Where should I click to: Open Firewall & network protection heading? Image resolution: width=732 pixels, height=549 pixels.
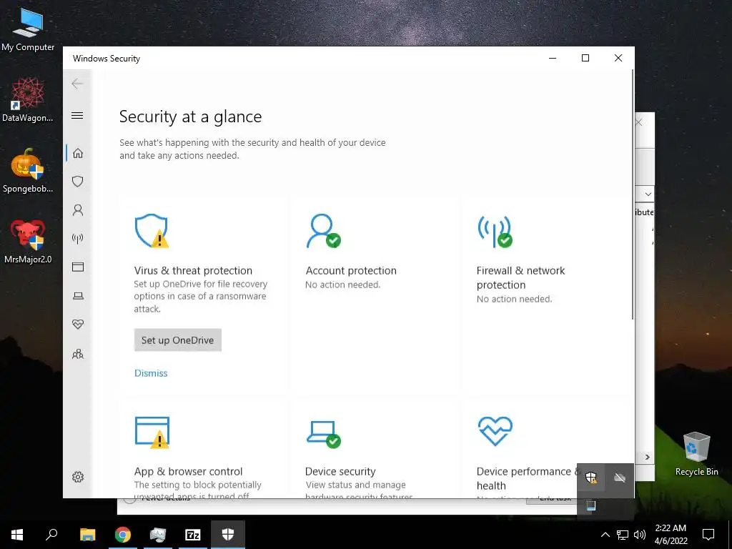(520, 277)
